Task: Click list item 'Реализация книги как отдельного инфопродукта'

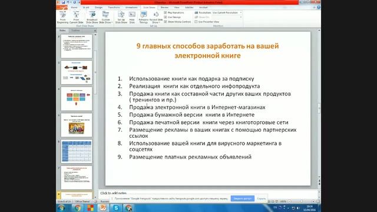Action: (x=194, y=86)
